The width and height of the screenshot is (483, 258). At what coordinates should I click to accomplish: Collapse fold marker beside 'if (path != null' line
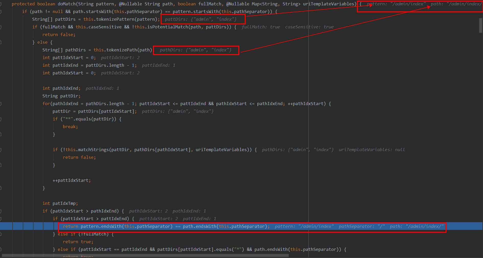coord(1,12)
